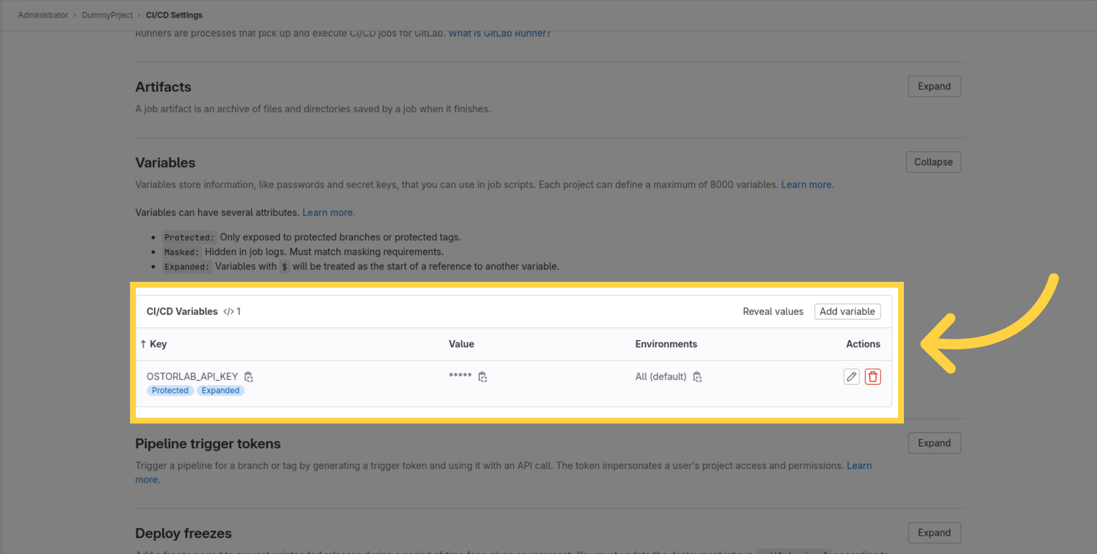The image size is (1097, 554).
Task: Open Learn more link after 8000 variables
Action: (806, 185)
